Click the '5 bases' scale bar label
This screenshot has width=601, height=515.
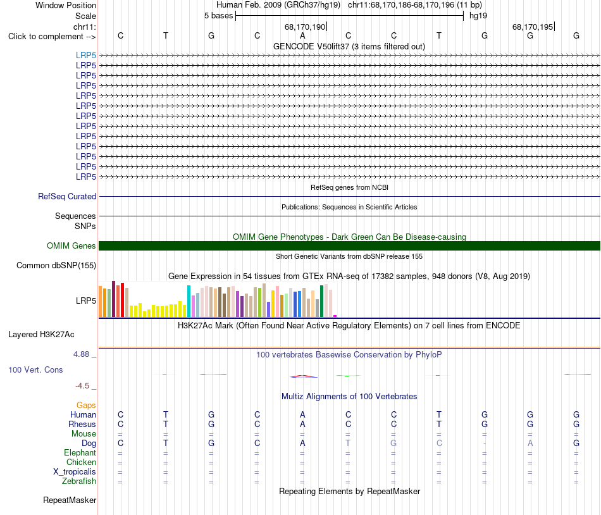point(218,16)
